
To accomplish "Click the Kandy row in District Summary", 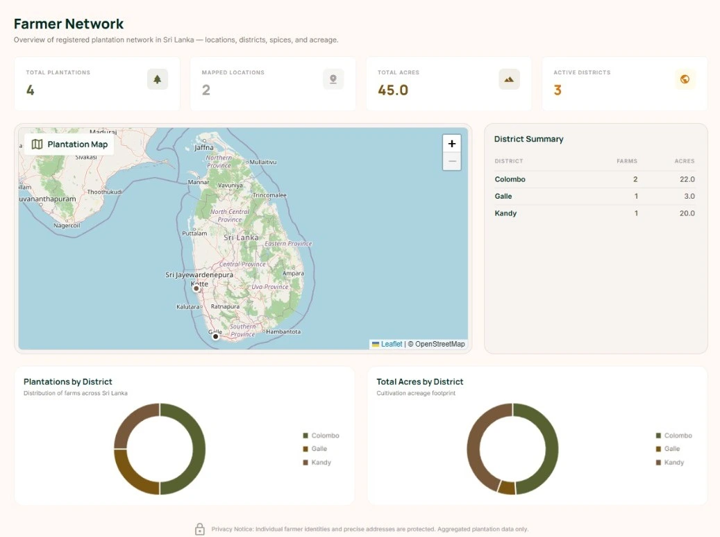I will (594, 213).
